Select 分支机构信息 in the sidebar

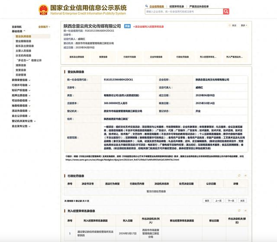23,56
